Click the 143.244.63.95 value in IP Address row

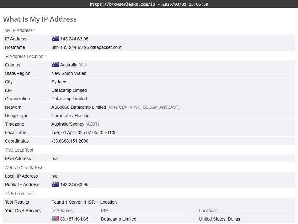click(74, 39)
